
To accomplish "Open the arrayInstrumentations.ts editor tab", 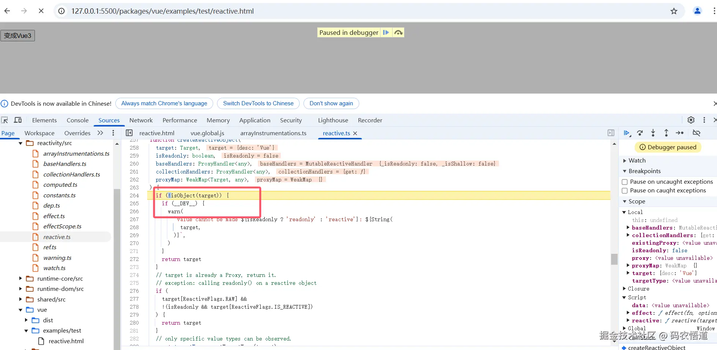I will (x=273, y=133).
